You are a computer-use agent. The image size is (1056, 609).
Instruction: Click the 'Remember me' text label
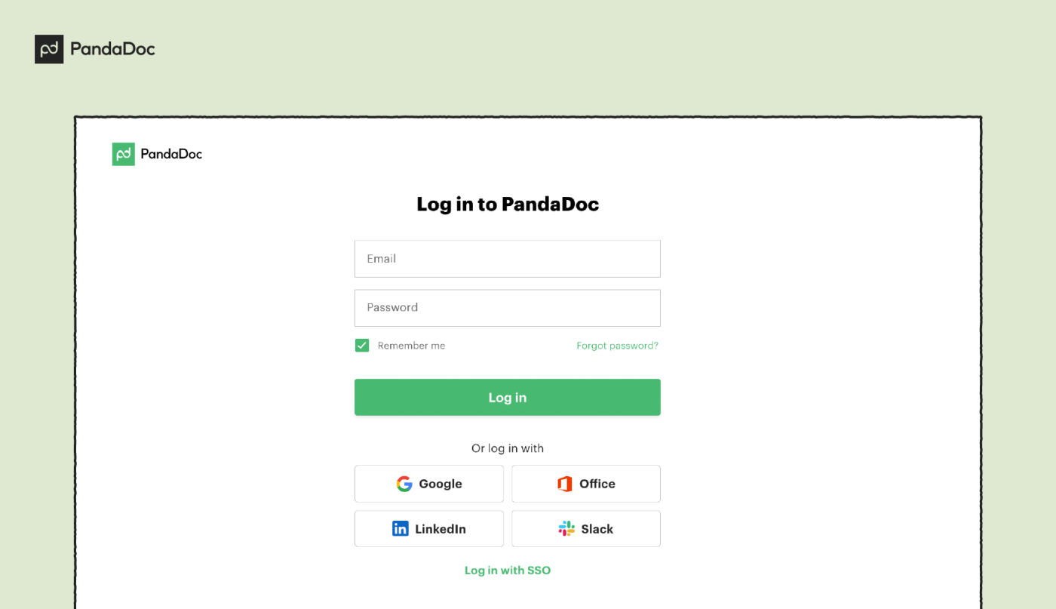(x=411, y=346)
